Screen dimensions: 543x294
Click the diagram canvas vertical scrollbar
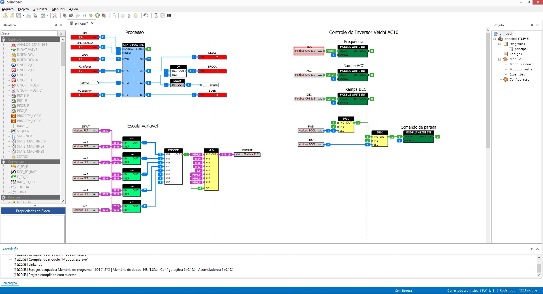coord(488,90)
